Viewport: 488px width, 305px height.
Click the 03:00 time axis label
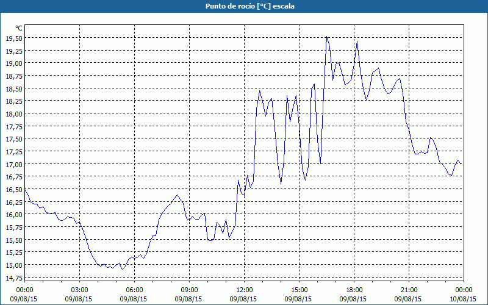pyautogui.click(x=80, y=290)
